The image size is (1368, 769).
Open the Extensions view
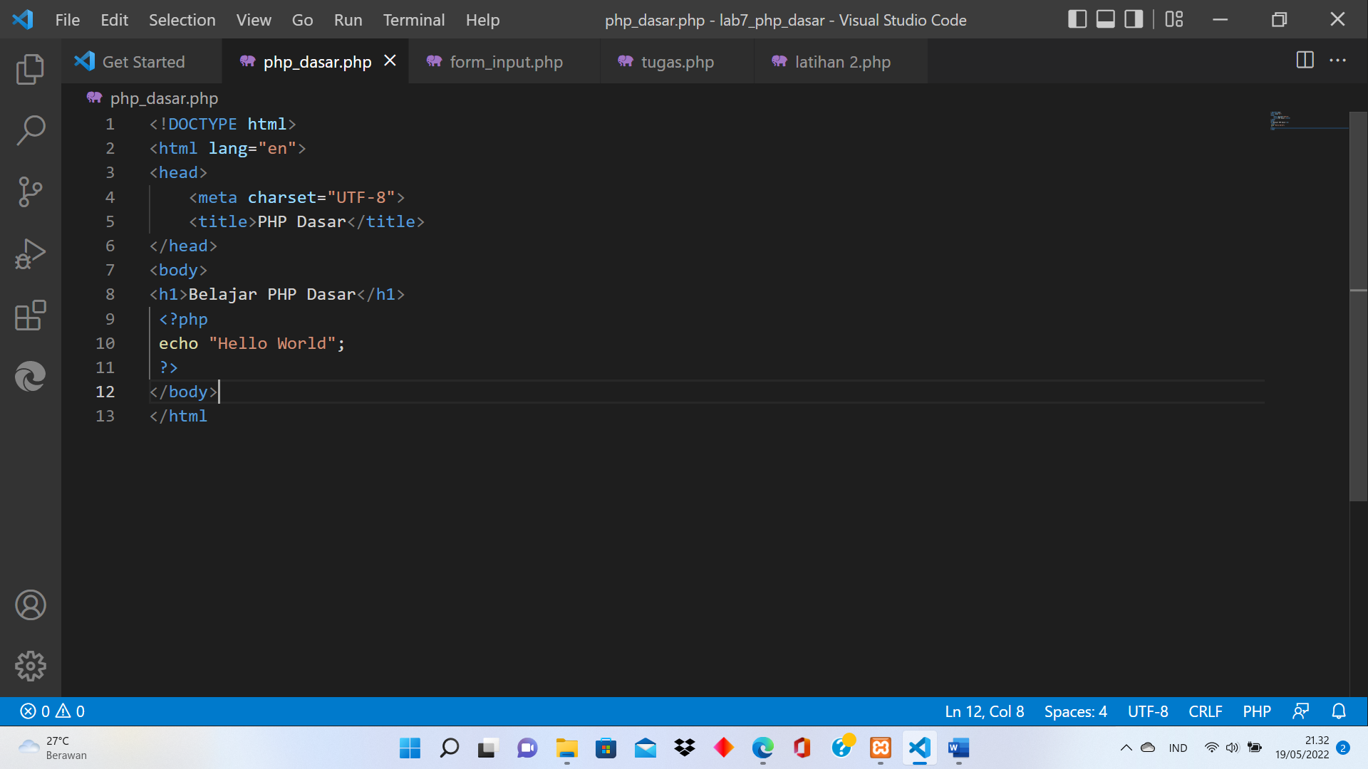pos(30,315)
